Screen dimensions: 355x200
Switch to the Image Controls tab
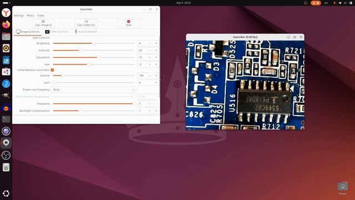coord(28,32)
